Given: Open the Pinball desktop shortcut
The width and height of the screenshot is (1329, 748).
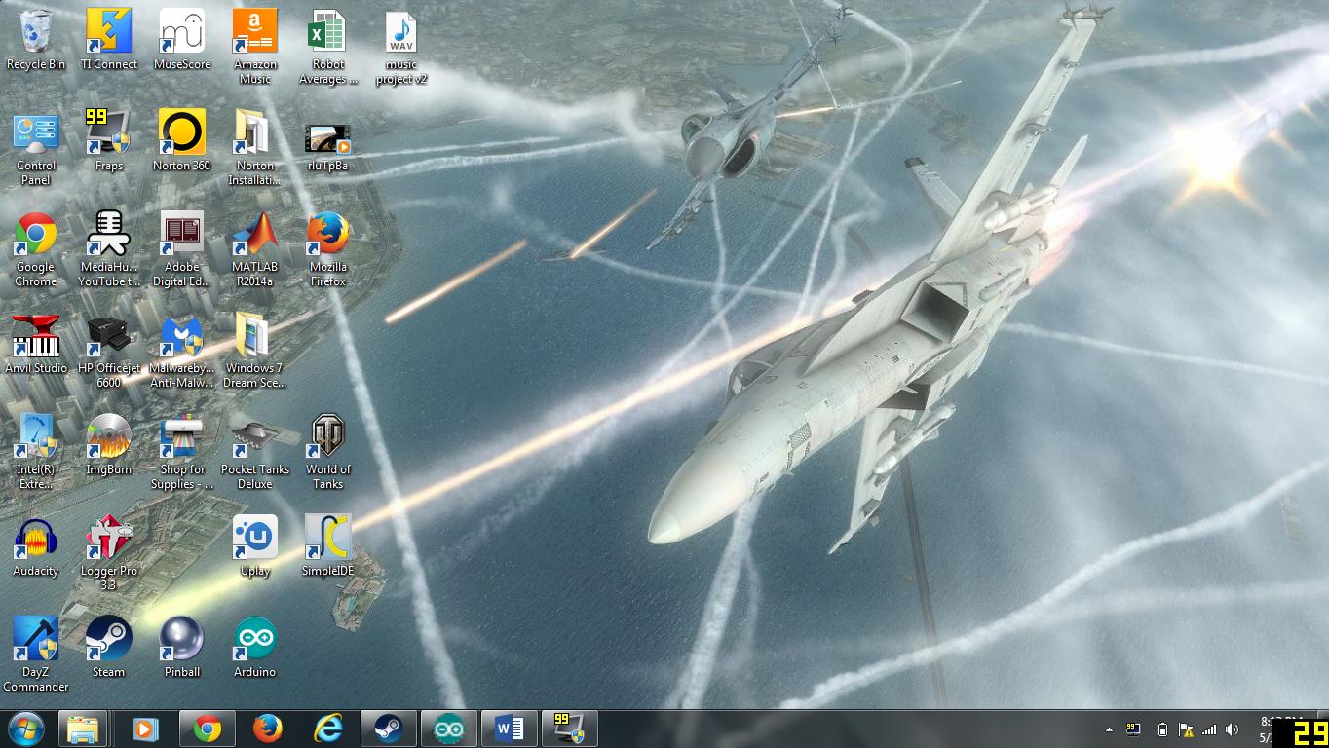Looking at the screenshot, I should [x=182, y=648].
